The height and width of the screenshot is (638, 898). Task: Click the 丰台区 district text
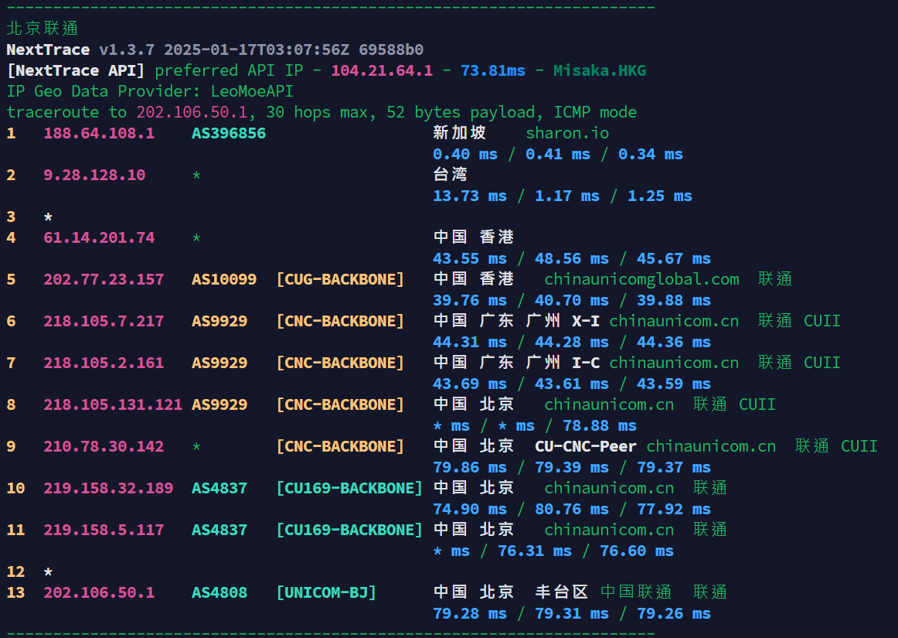(x=561, y=592)
